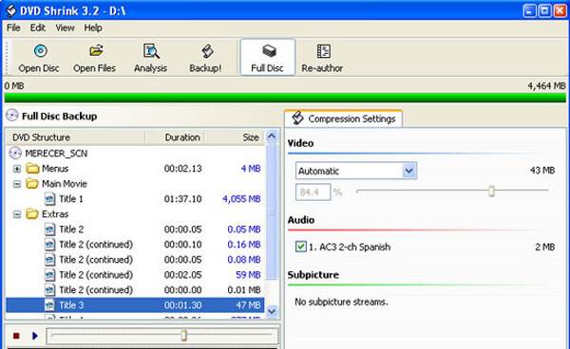Select the Compression Settings tab
570x349 pixels.
[x=344, y=119]
